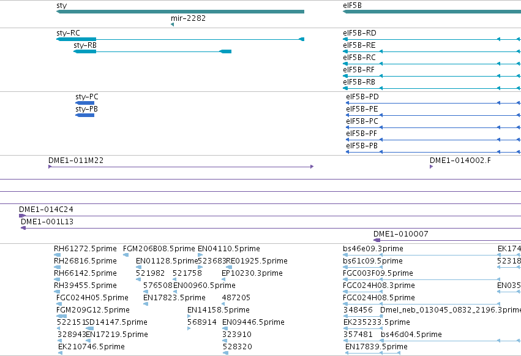Select feature 487205
Image resolution: width=521 pixels, height=356 pixels.
pos(223,304)
